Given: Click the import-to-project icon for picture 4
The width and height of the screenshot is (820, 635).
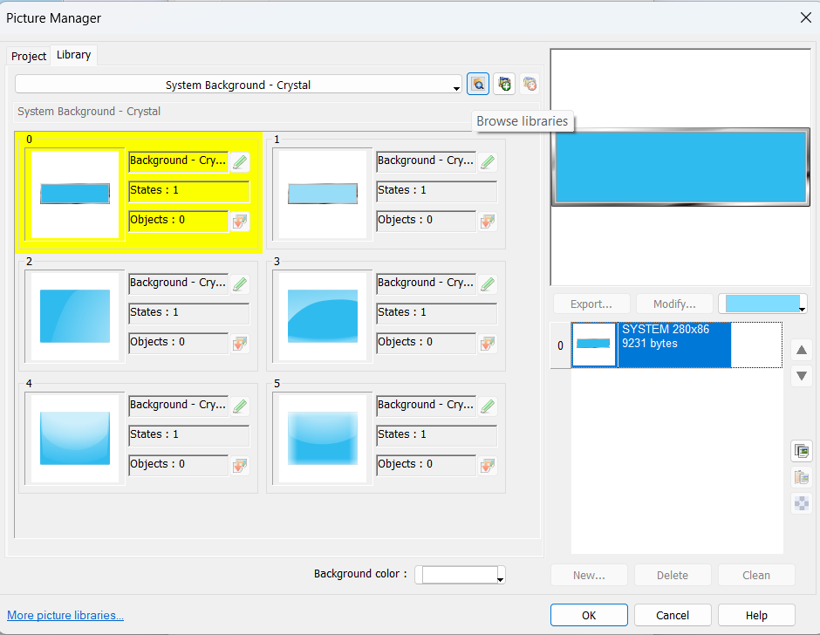Looking at the screenshot, I should (240, 465).
